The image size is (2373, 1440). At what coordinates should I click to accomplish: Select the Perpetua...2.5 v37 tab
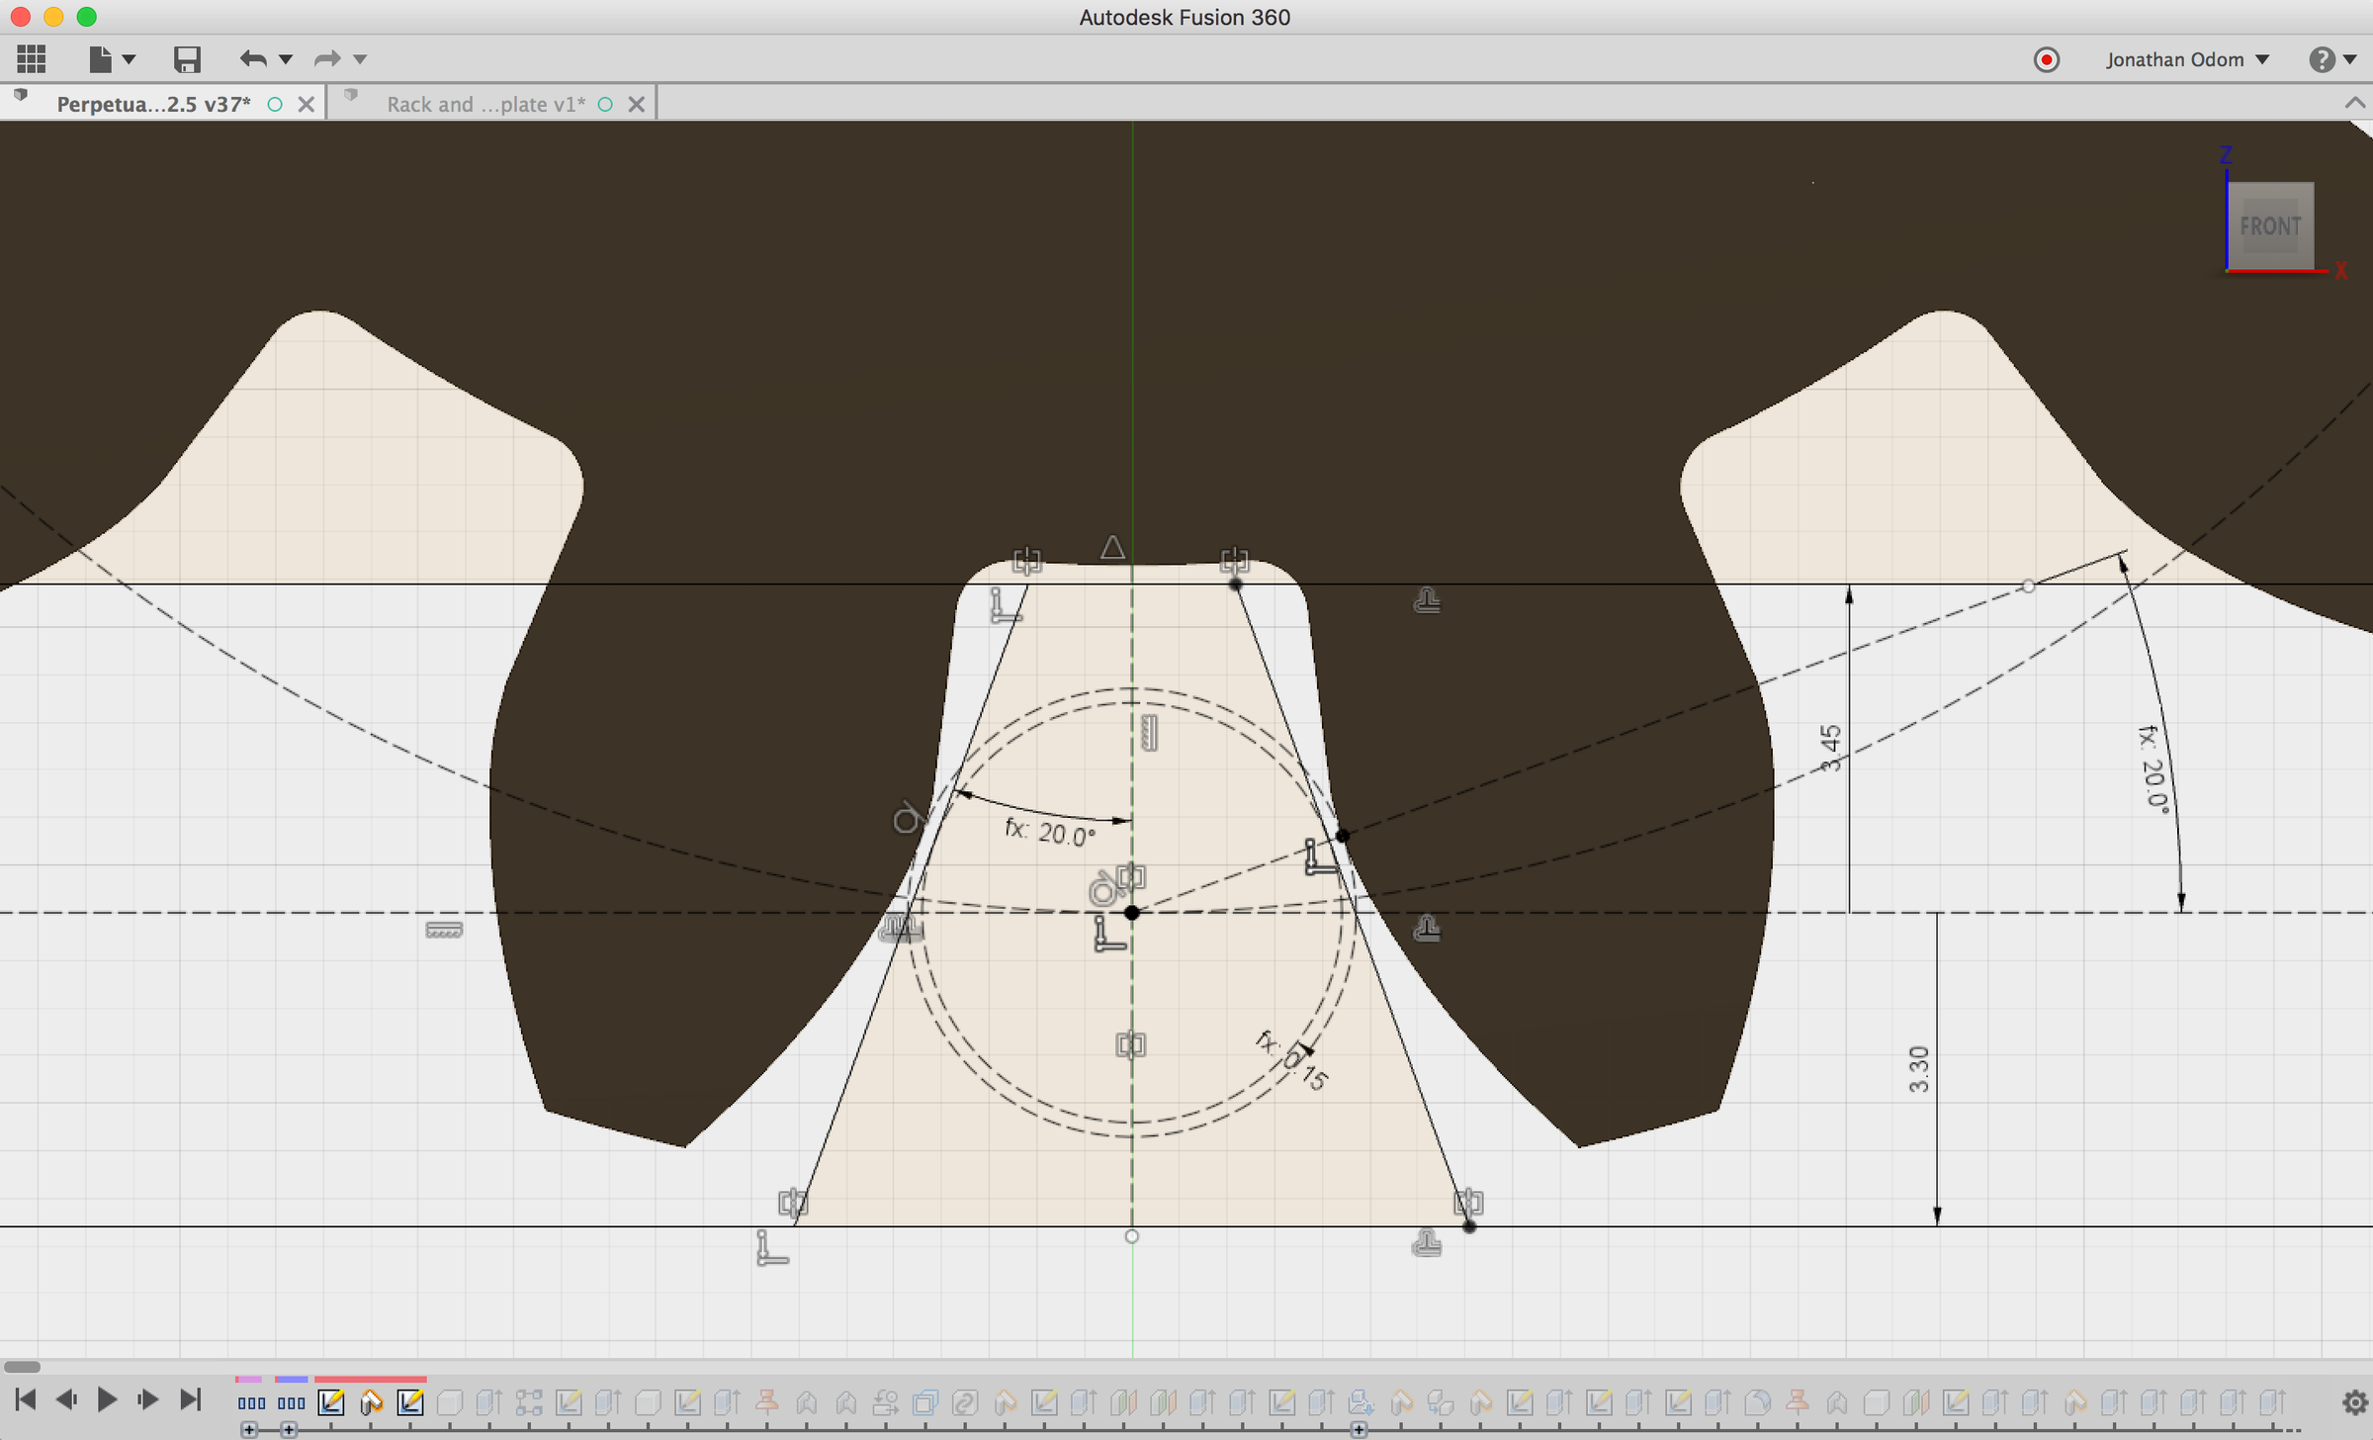pos(153,104)
